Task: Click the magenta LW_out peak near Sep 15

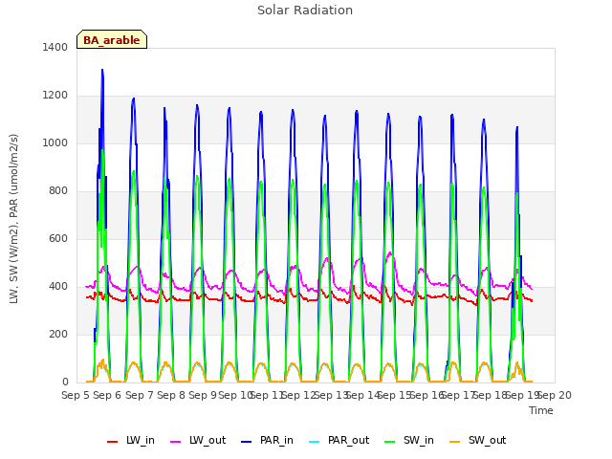Action: click(x=390, y=253)
